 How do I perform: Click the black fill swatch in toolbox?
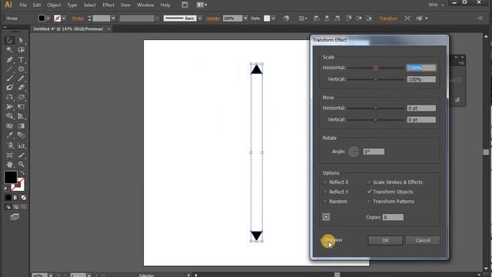[x=10, y=178]
